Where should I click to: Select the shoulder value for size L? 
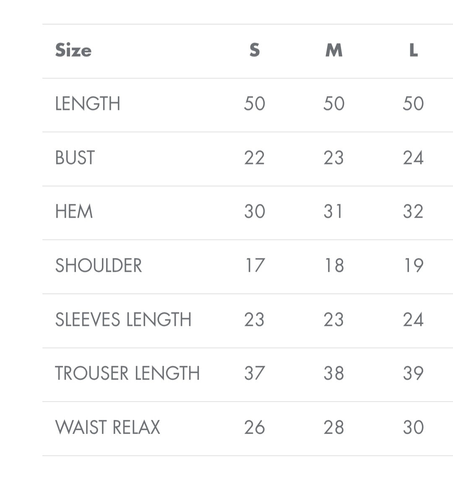click(414, 266)
